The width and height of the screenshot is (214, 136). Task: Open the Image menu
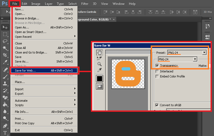(x=36, y=4)
